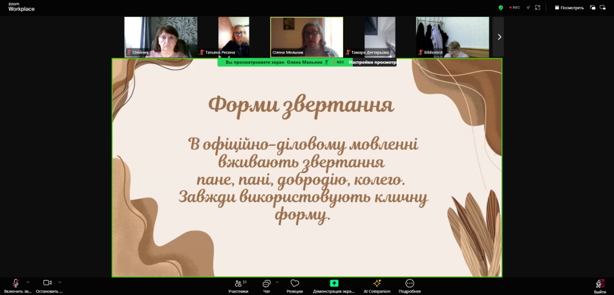Open Настройки просмотра view options
The height and width of the screenshot is (295, 614).
(372, 63)
